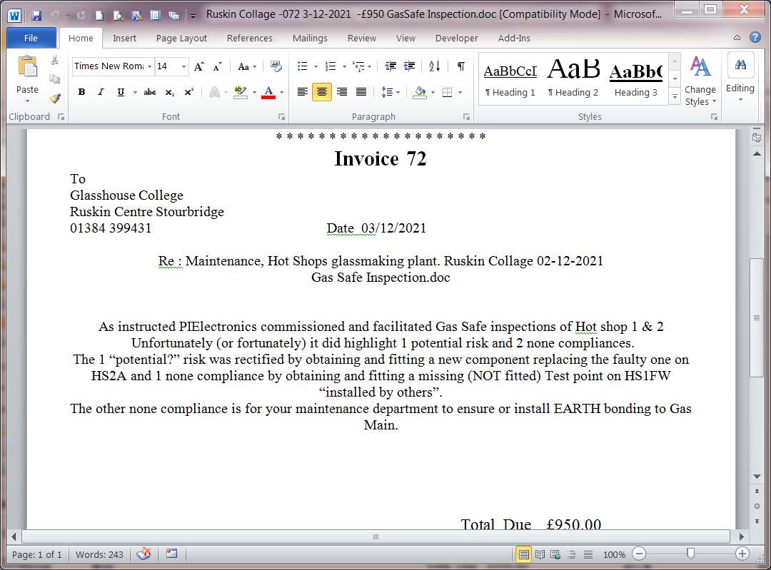
Task: Click the Zoom In plus button
Action: (742, 554)
